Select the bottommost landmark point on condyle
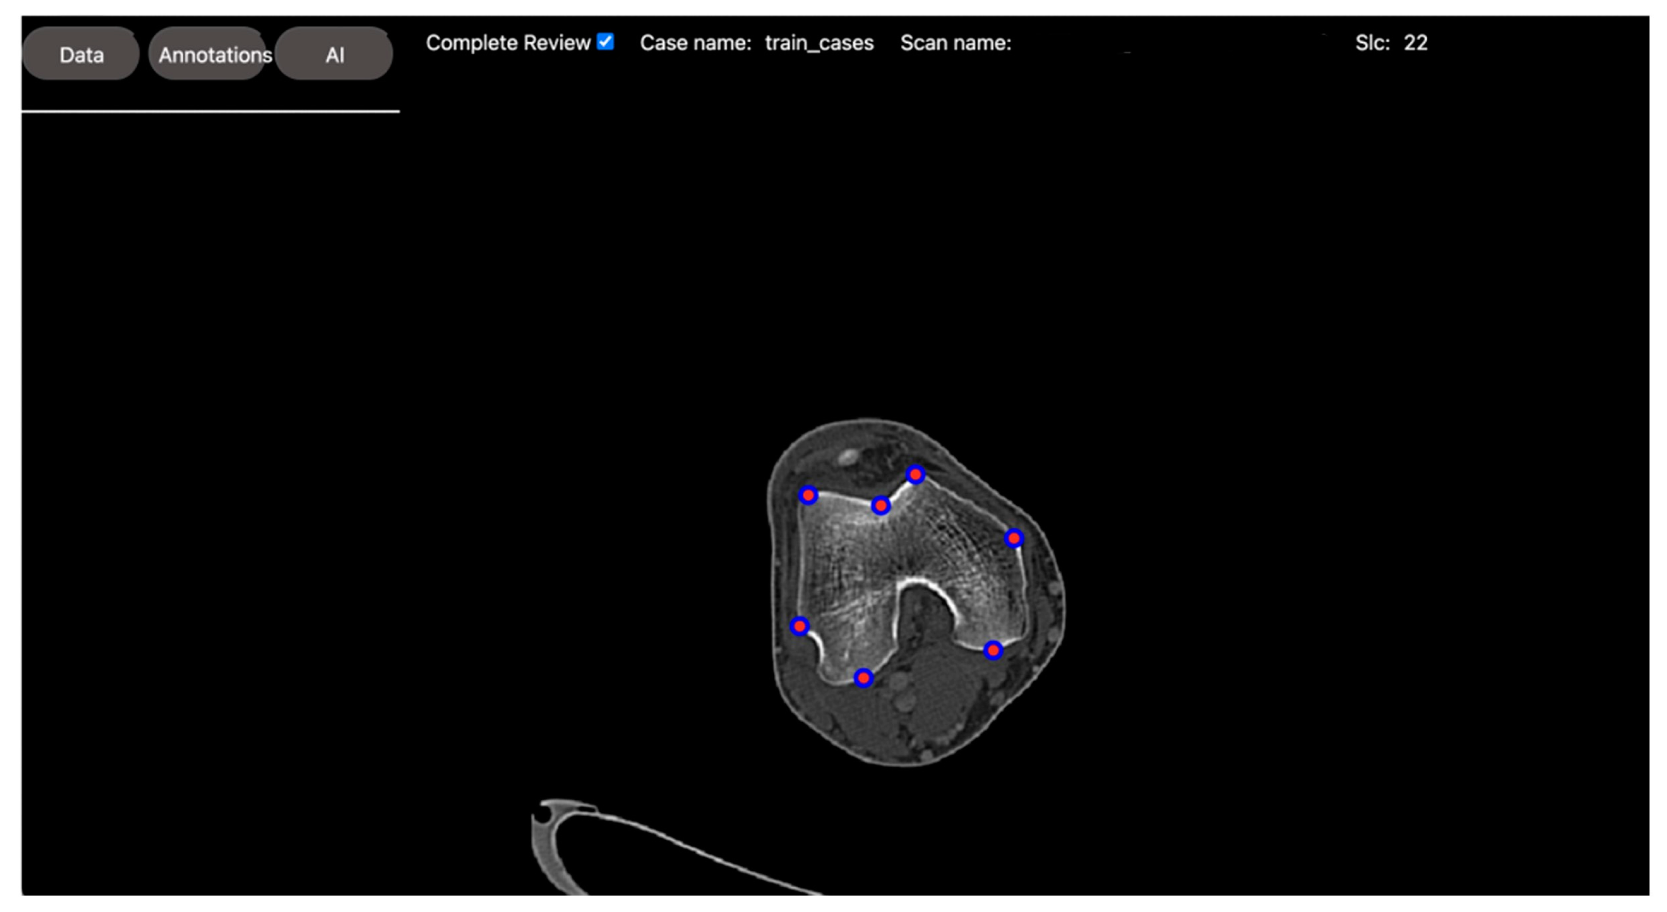The image size is (1667, 912). [x=863, y=678]
